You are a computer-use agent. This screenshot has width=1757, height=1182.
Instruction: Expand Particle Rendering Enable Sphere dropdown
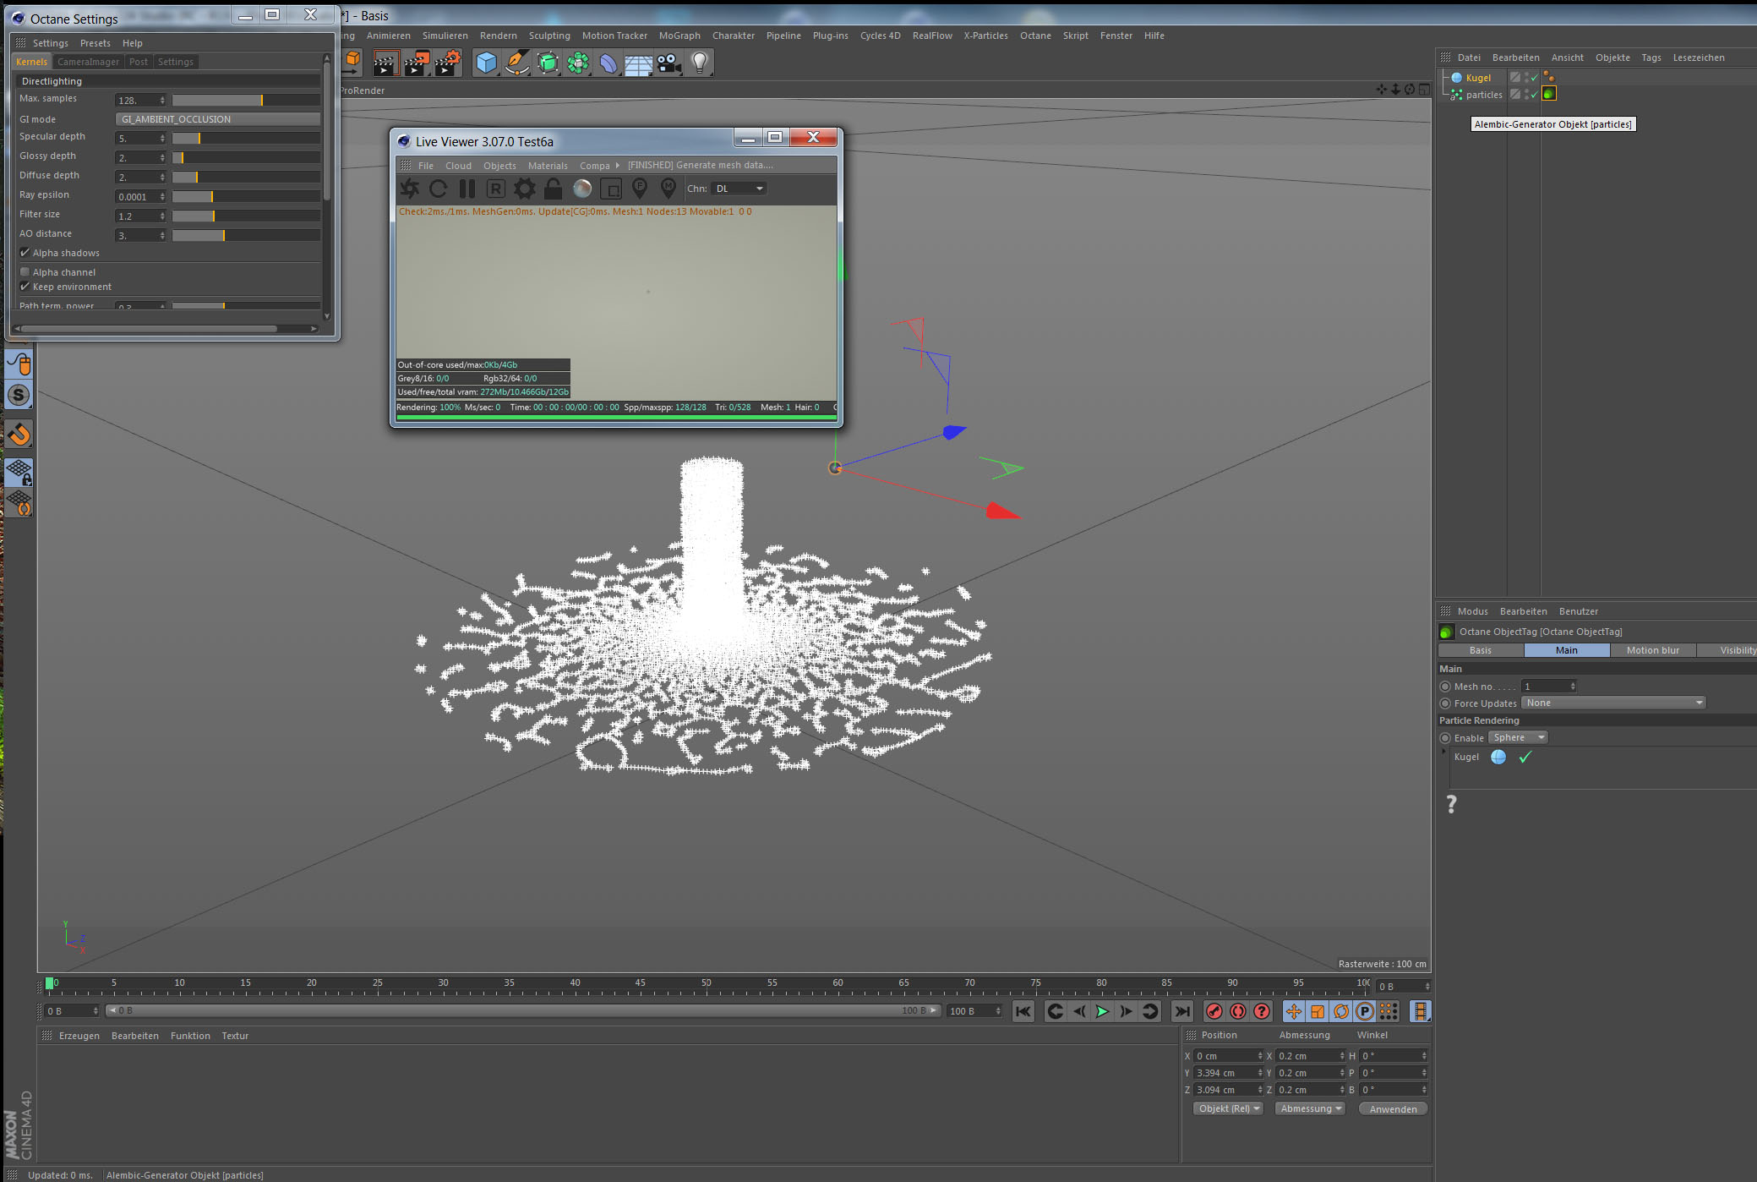click(1518, 737)
